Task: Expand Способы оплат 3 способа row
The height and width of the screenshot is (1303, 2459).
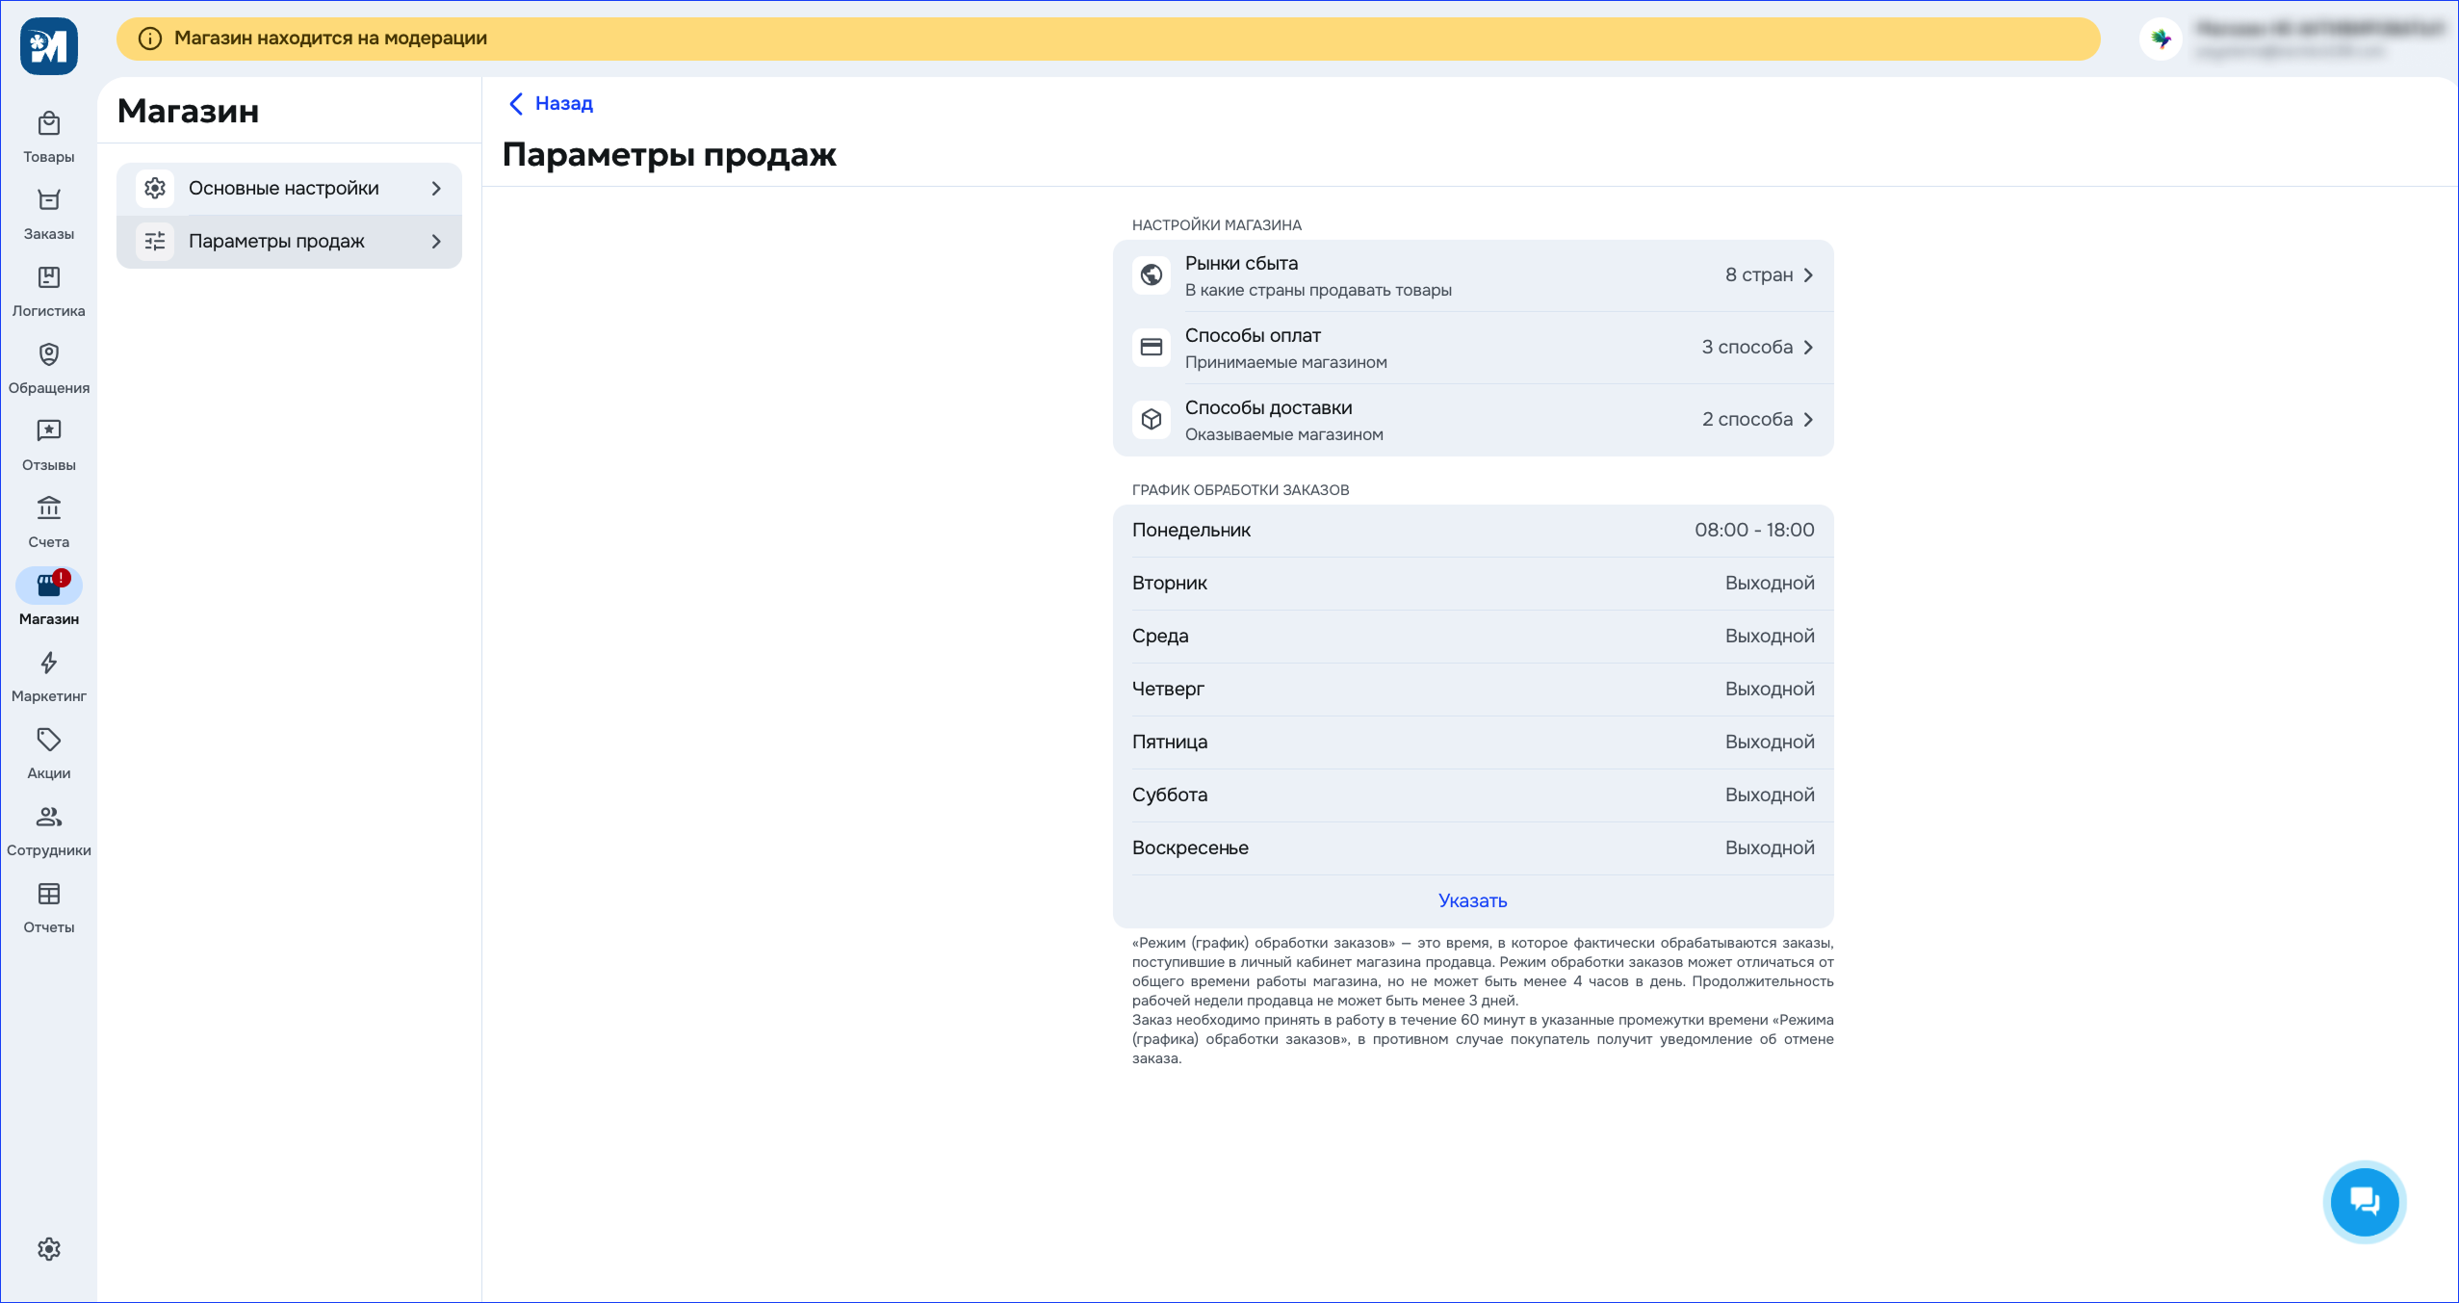Action: 1472,348
